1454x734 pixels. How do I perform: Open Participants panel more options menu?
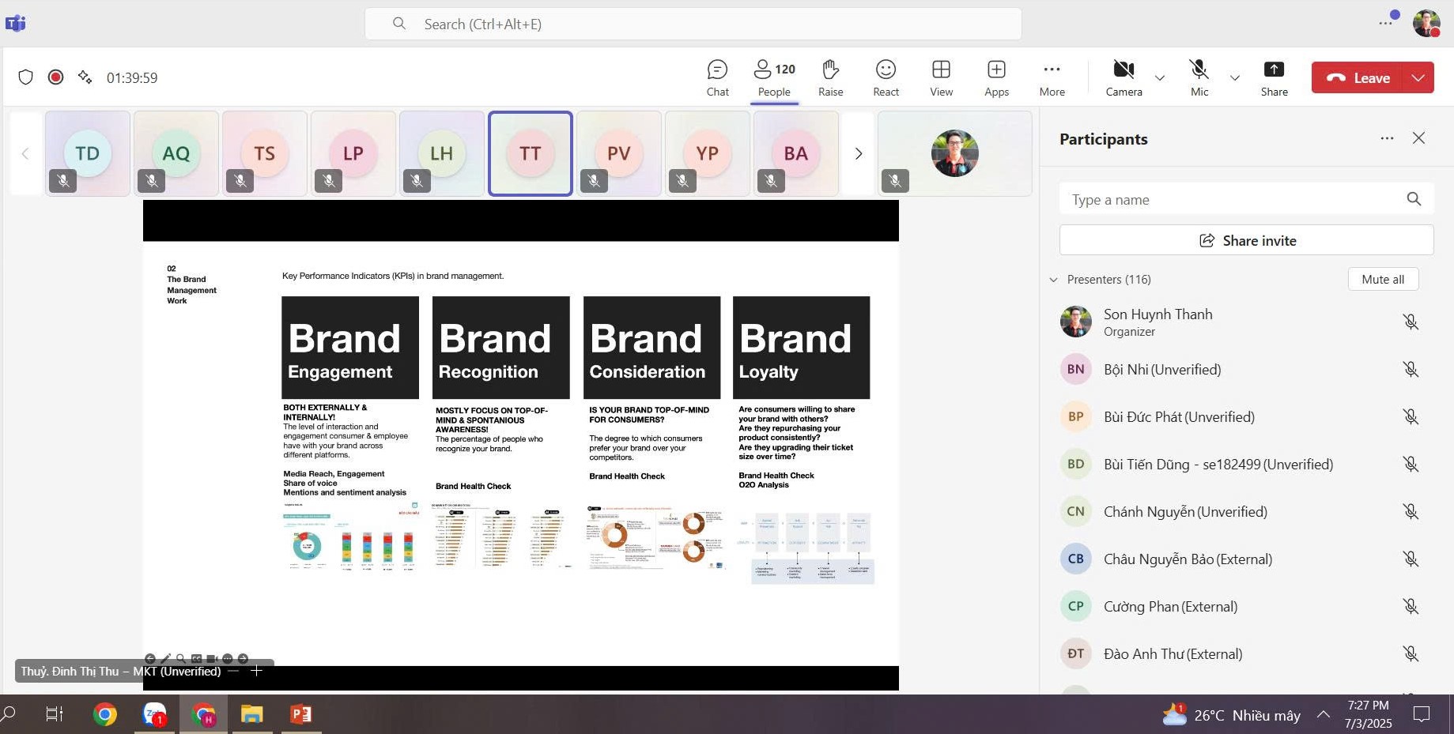click(1387, 138)
